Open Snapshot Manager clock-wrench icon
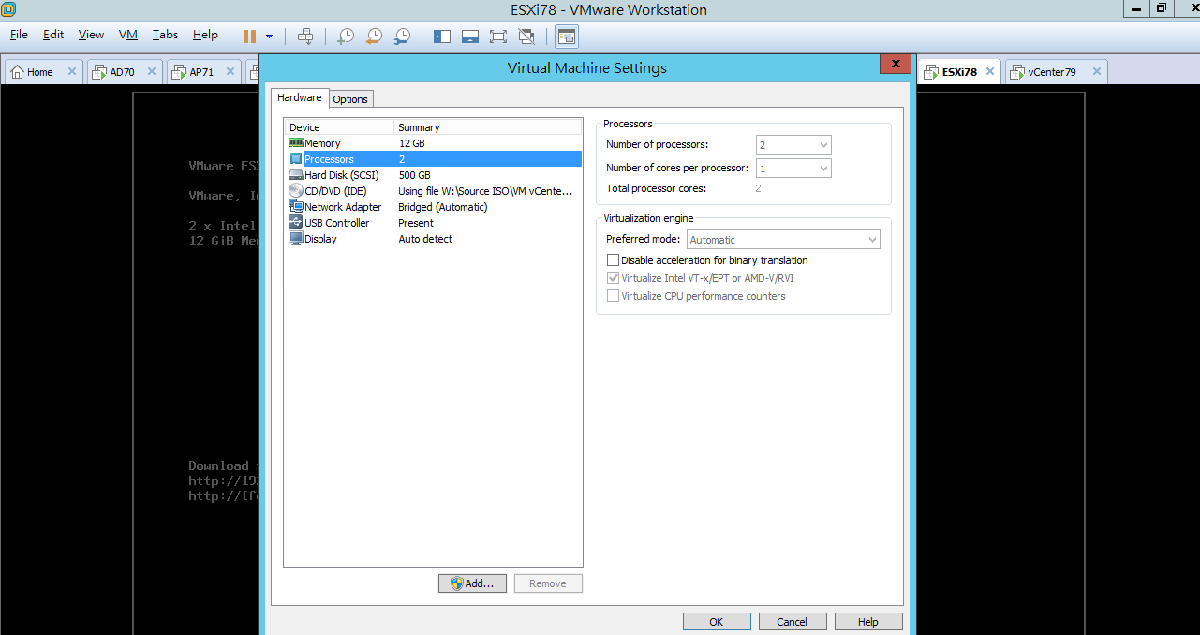Viewport: 1200px width, 635px height. [402, 36]
